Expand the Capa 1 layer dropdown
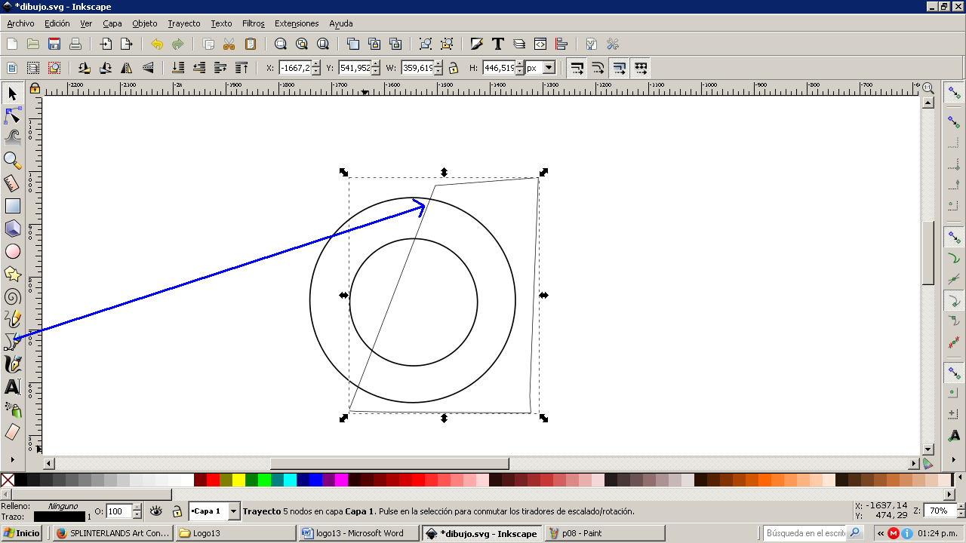Screen dimensions: 966x543 [x=233, y=511]
